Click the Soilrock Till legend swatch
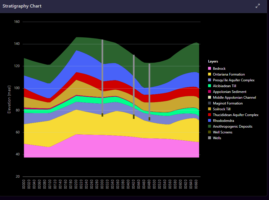This screenshot has height=200, width=269. [x=210, y=109]
